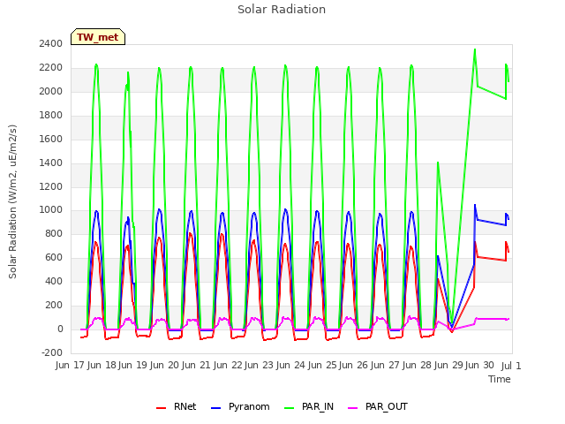Click the Jun 17 x-axis tick label
Screen dimensions: 565x424
tap(70, 365)
